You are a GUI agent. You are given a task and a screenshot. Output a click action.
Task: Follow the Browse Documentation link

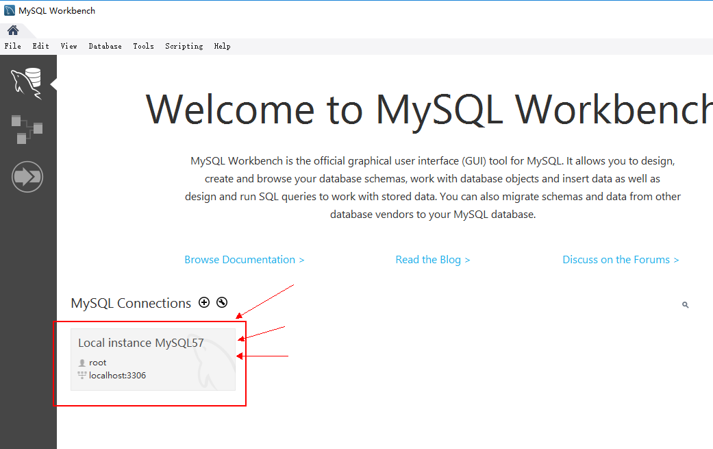coord(244,259)
